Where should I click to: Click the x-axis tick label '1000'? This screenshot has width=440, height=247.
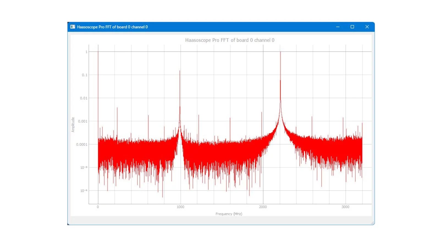click(x=180, y=207)
